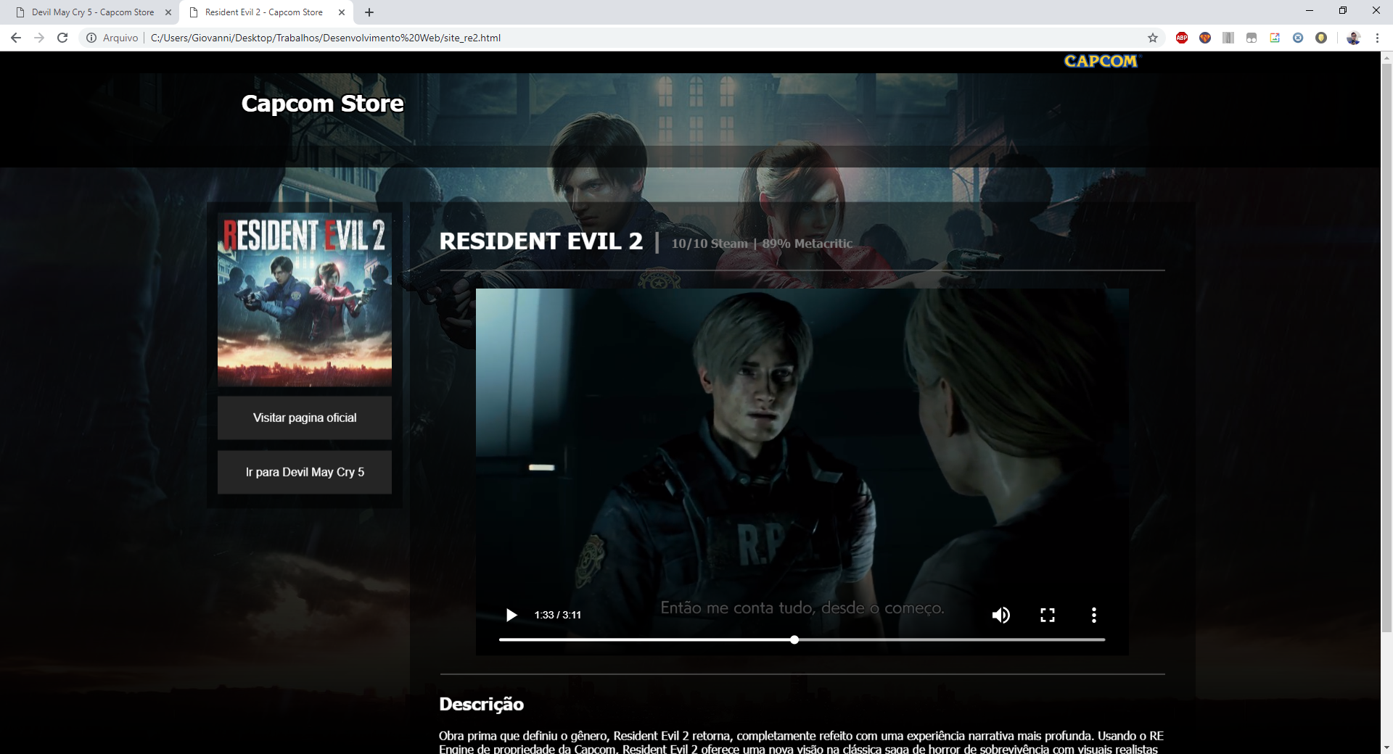Click the yellow circular extension icon
The height and width of the screenshot is (754, 1393).
1321,38
